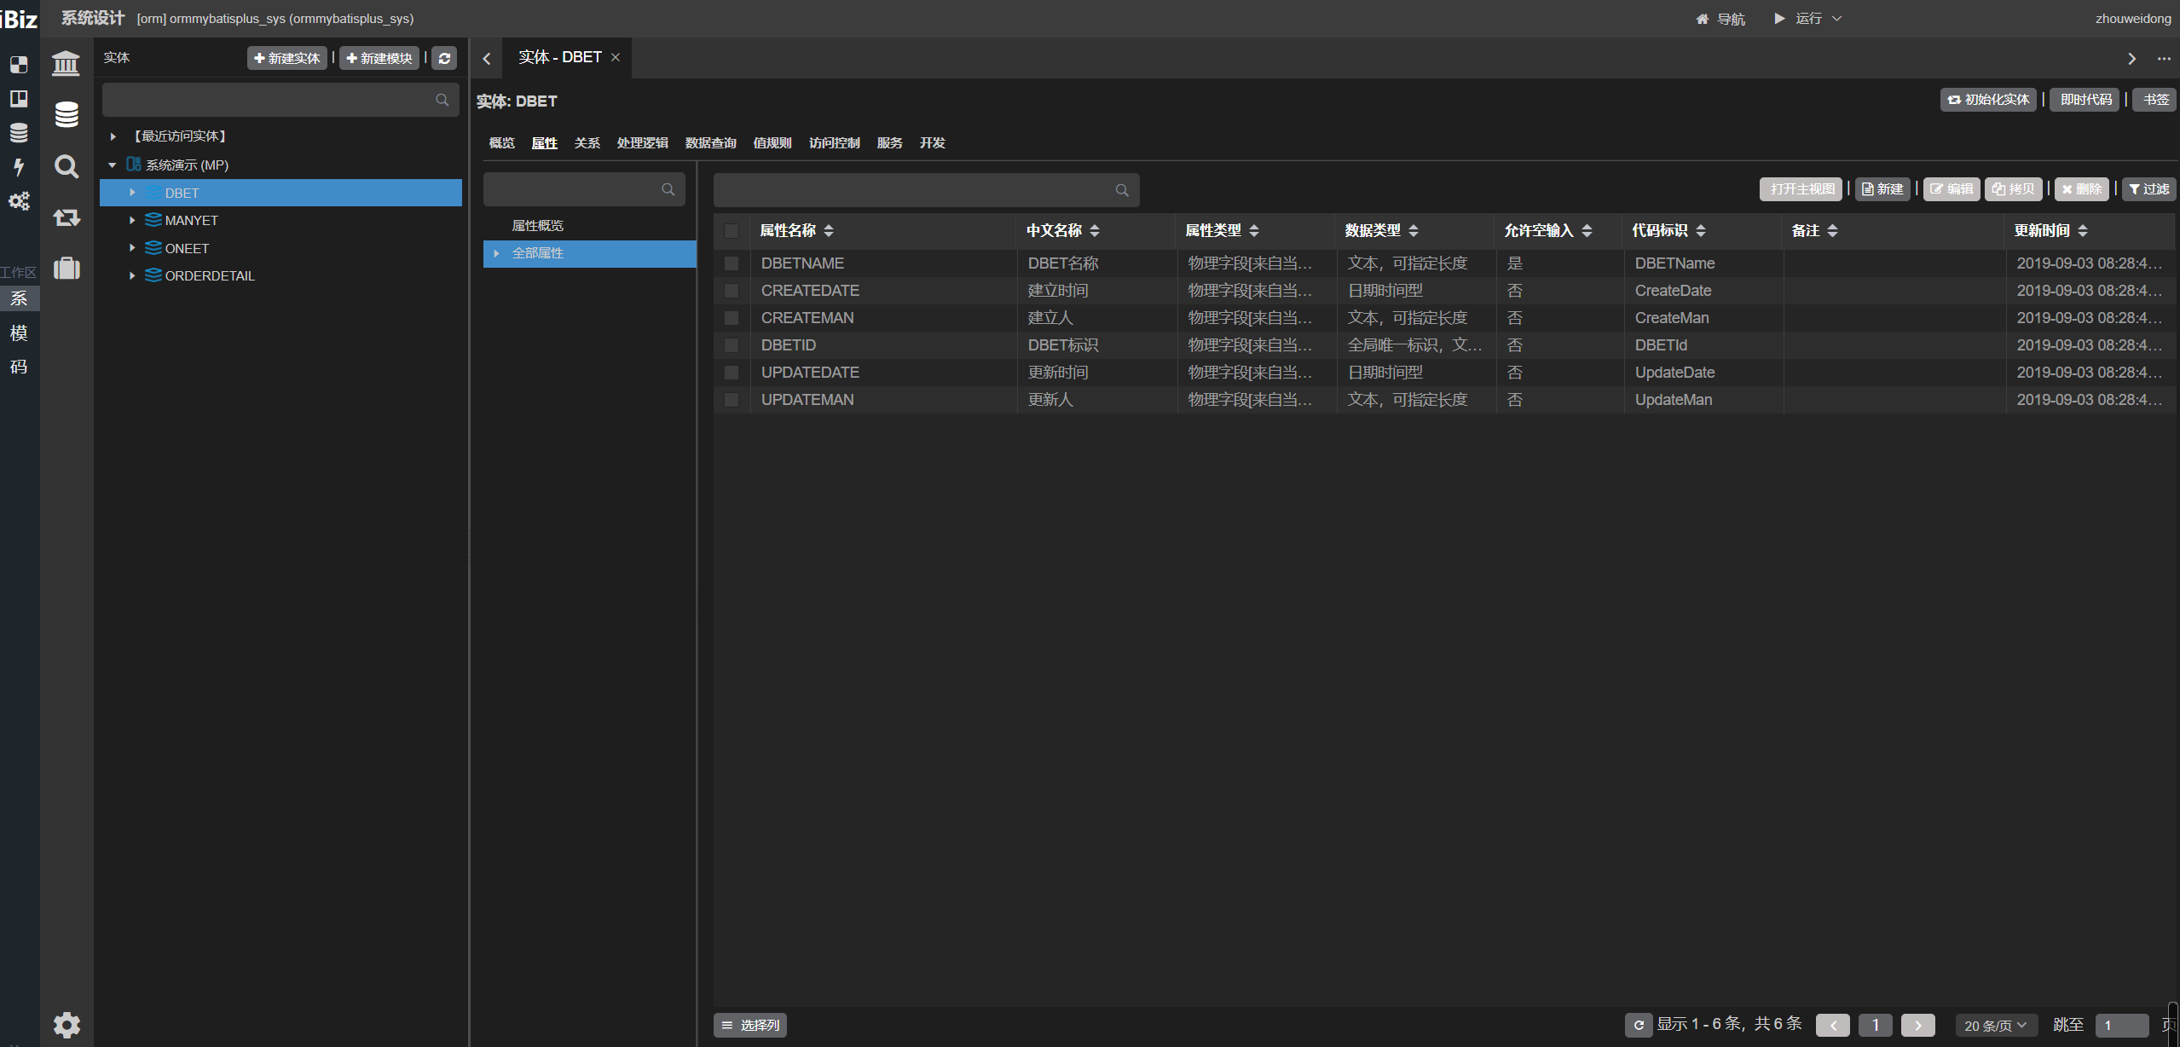
Task: Check the CREATEMAN row checkbox
Action: [x=731, y=318]
